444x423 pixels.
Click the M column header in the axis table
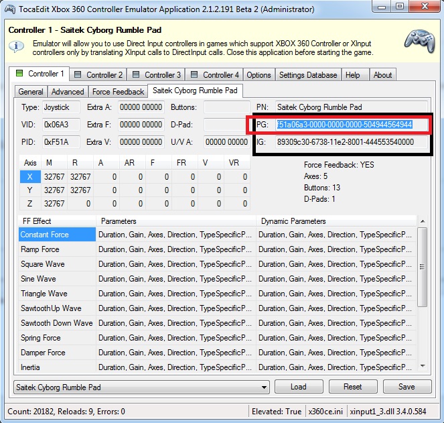pos(54,163)
